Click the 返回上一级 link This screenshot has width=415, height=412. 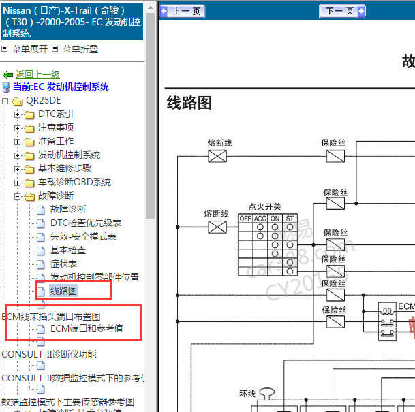click(37, 75)
